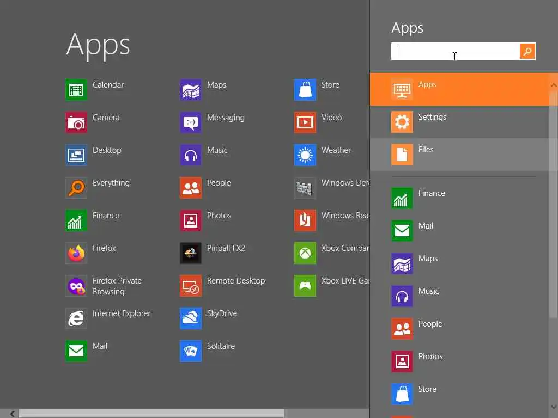Search within Store in the search pane
Screen dimensions: 558x418
coord(460,394)
